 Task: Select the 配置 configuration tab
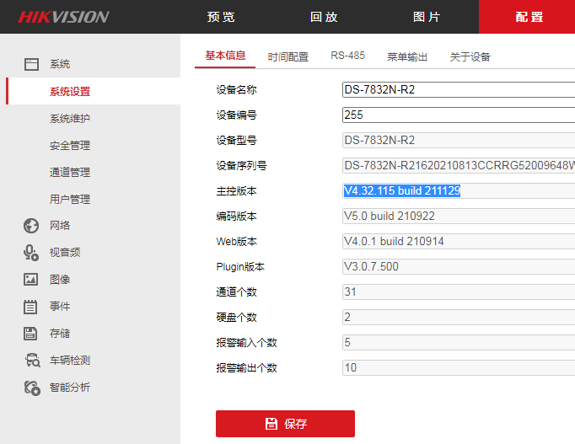click(527, 17)
